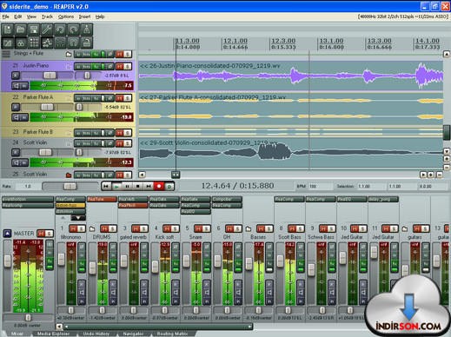This screenshot has height=337, width=451.
Task: Mute the Justin Piano track
Action: [120, 67]
